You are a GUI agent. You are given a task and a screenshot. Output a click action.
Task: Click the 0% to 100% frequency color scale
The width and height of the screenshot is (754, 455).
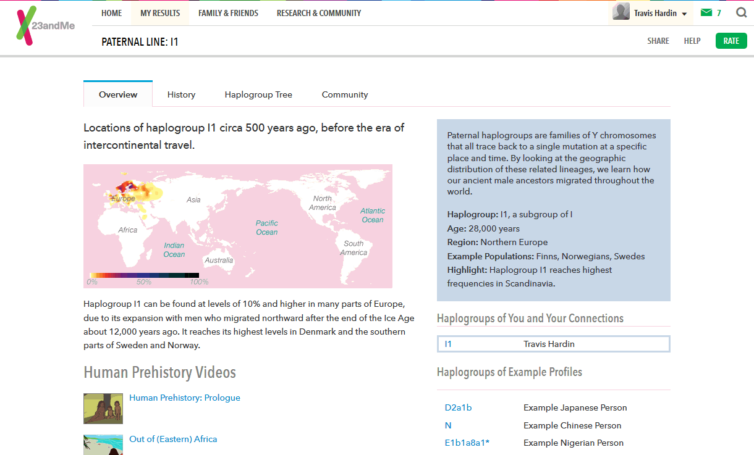(x=145, y=275)
